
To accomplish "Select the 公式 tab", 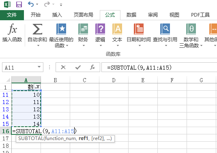I will pyautogui.click(x=110, y=15).
